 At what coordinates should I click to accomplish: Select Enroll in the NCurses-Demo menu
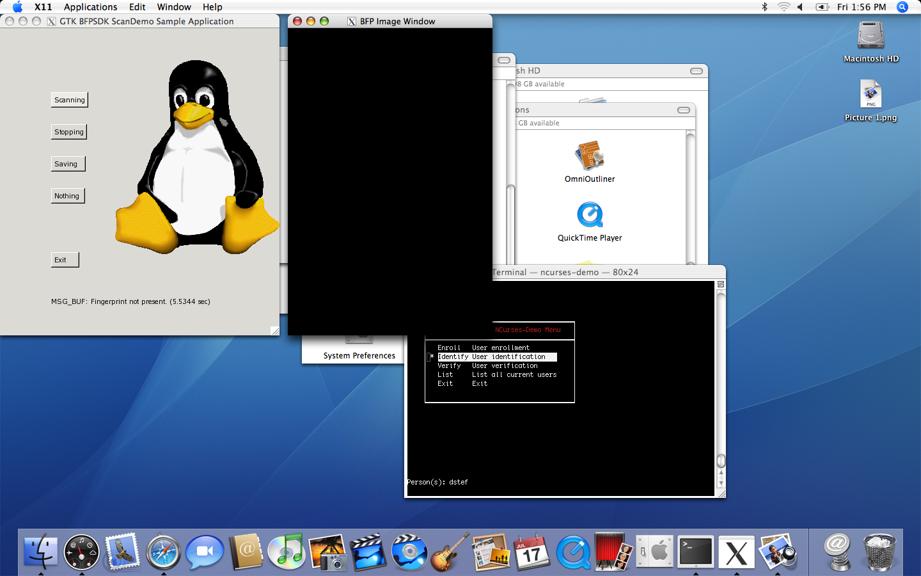click(449, 348)
